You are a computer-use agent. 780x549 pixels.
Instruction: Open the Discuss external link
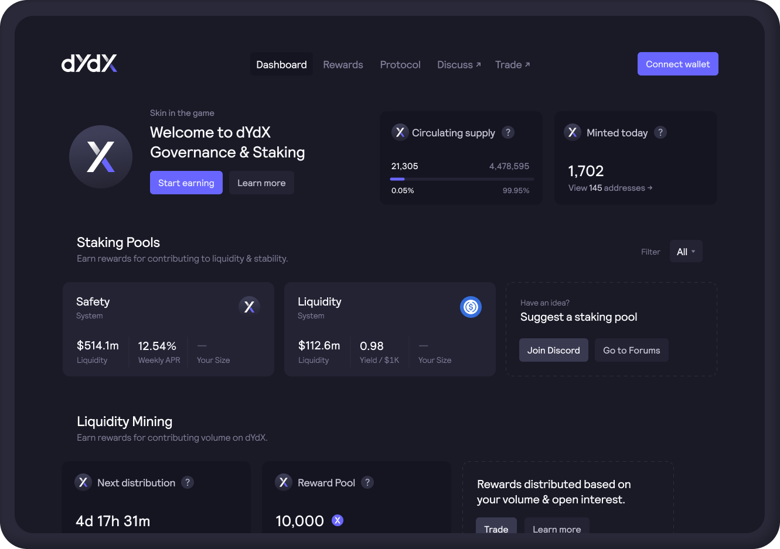(x=459, y=64)
